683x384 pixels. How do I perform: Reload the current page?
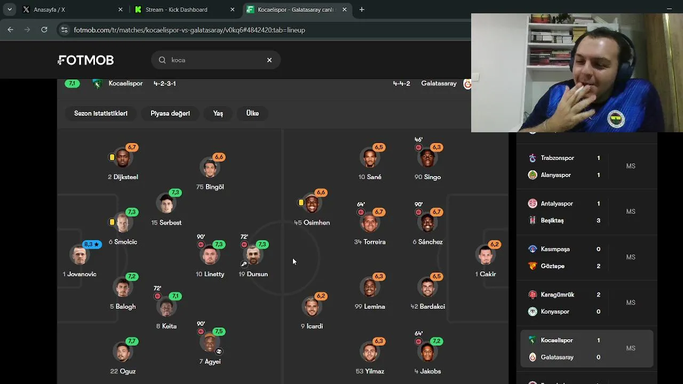44,30
